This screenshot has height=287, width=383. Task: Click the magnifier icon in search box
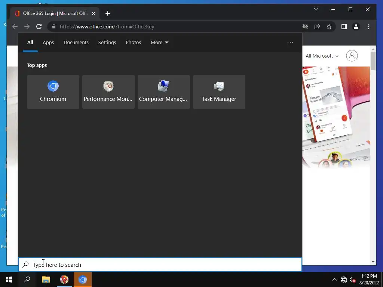click(x=26, y=265)
